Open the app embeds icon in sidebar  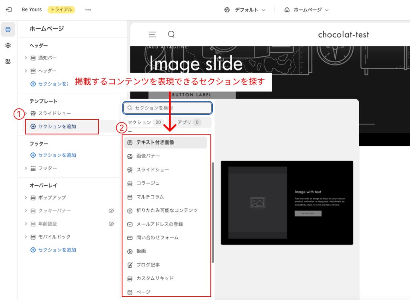[x=8, y=61]
